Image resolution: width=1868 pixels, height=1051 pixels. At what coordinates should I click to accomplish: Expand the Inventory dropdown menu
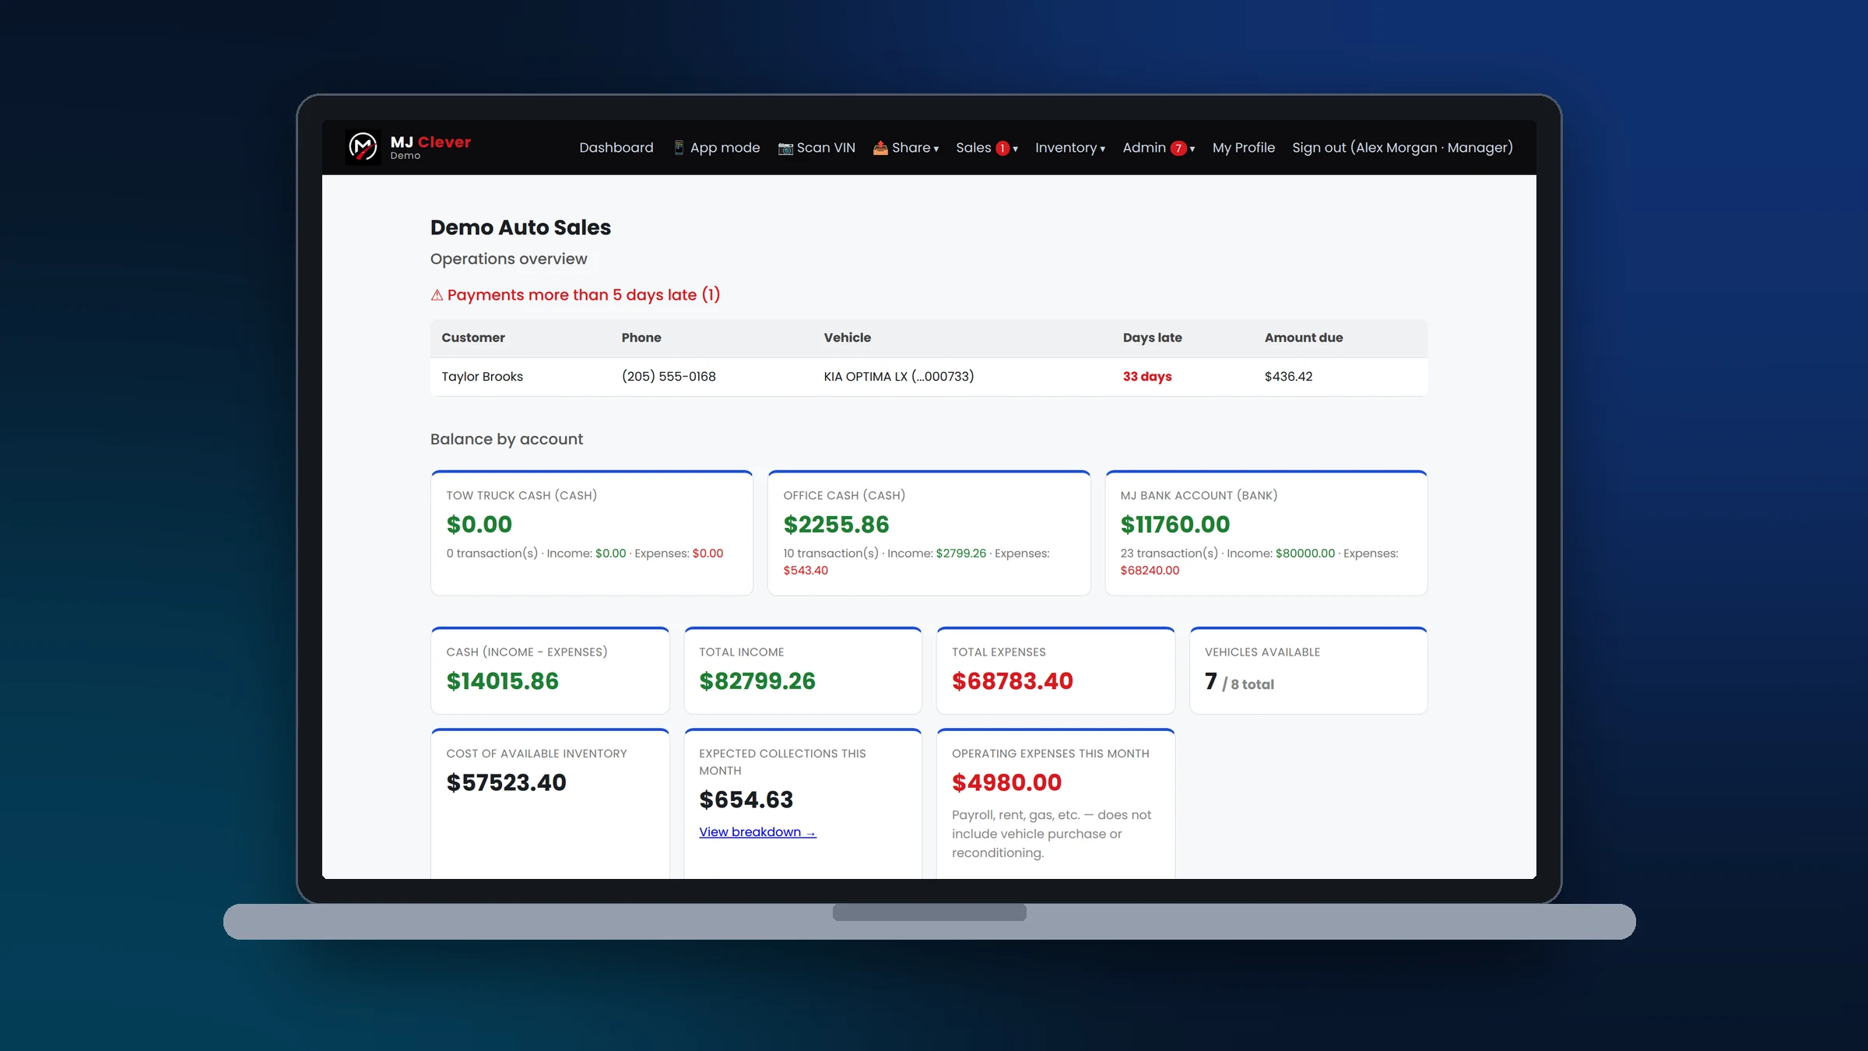pos(1070,148)
